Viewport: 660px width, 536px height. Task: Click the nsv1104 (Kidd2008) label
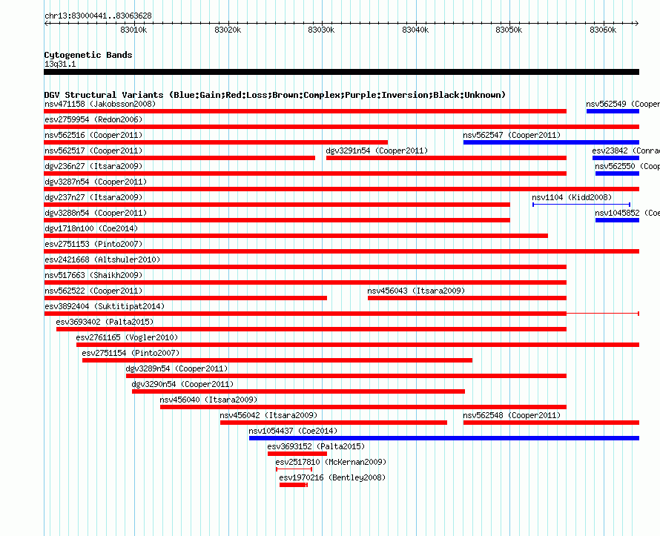tap(572, 197)
